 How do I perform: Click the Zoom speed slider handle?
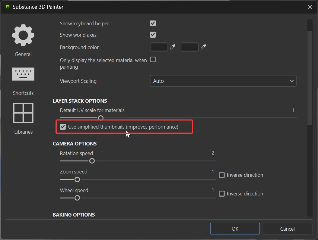pyautogui.click(x=77, y=179)
